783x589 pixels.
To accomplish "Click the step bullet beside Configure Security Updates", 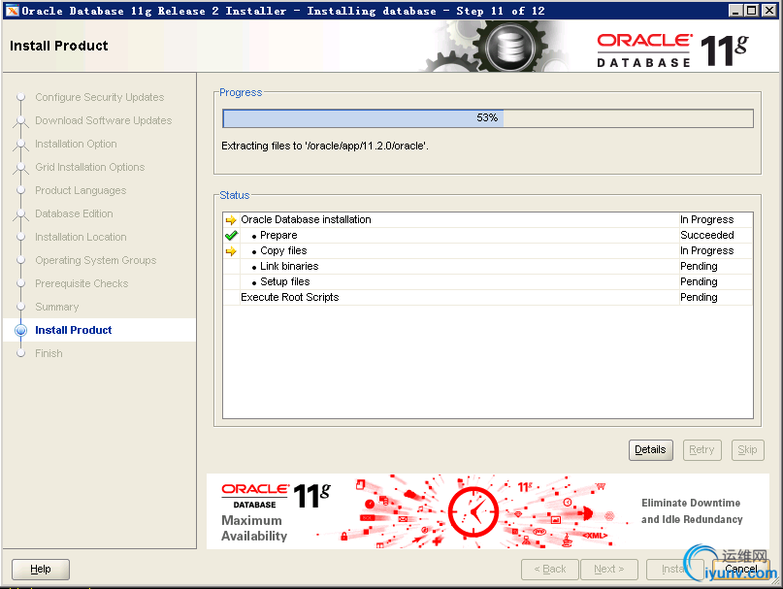I will click(21, 97).
